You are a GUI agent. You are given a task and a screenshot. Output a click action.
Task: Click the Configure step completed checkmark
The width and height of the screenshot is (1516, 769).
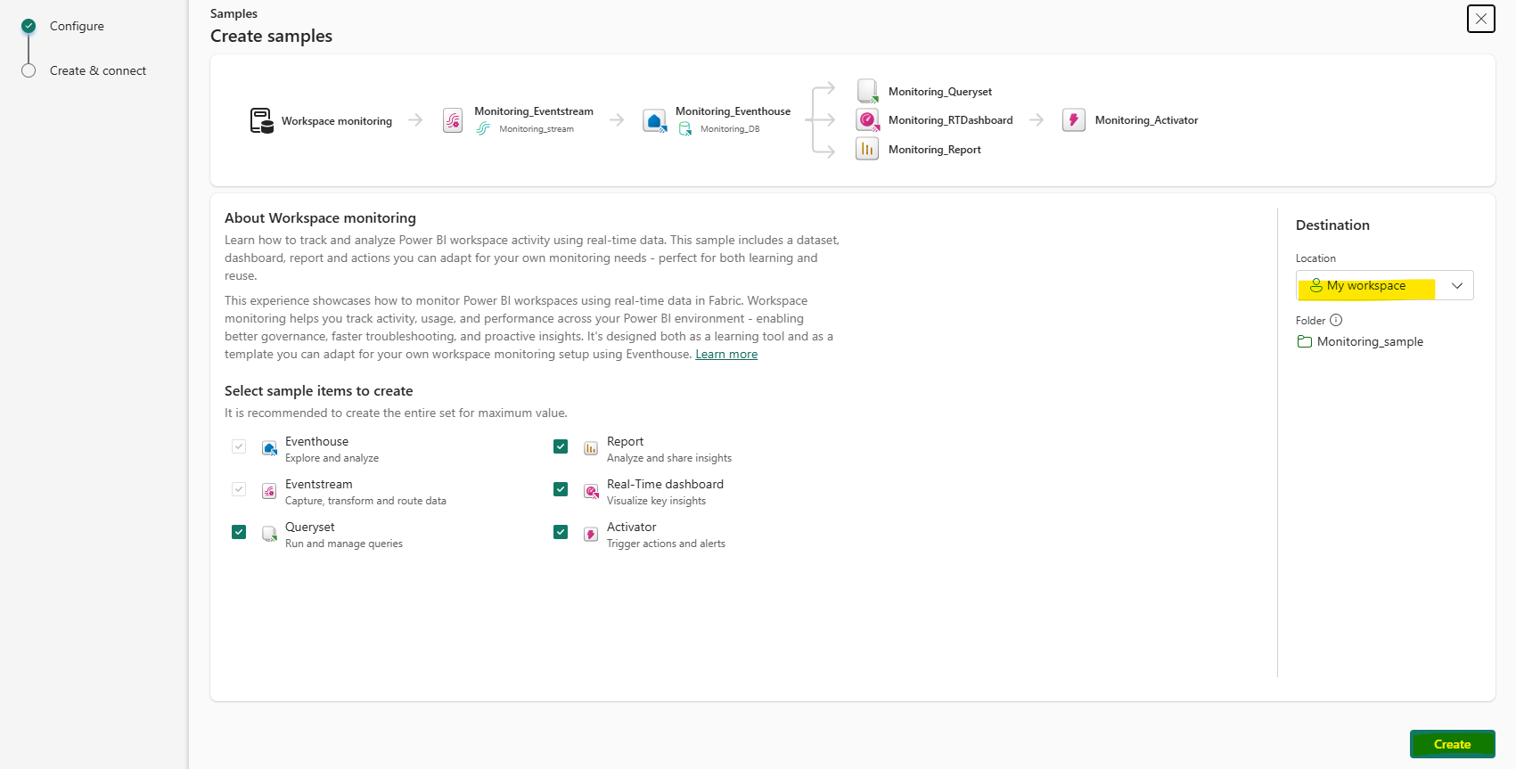(29, 26)
